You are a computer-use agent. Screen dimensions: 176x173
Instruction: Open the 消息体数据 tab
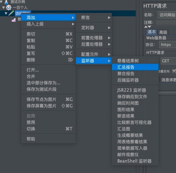click(168, 80)
